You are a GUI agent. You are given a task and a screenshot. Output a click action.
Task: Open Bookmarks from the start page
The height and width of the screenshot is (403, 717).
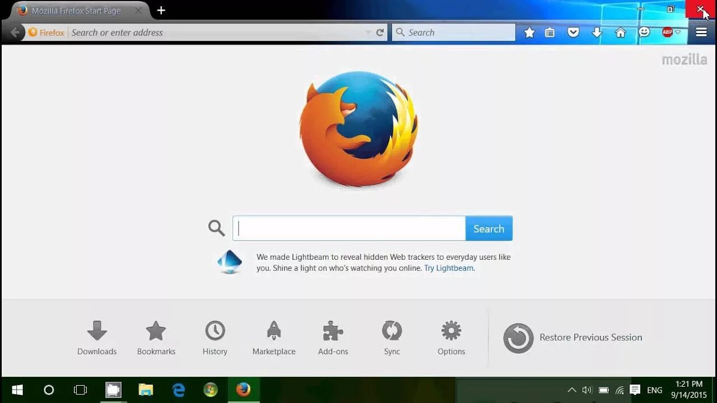point(156,338)
